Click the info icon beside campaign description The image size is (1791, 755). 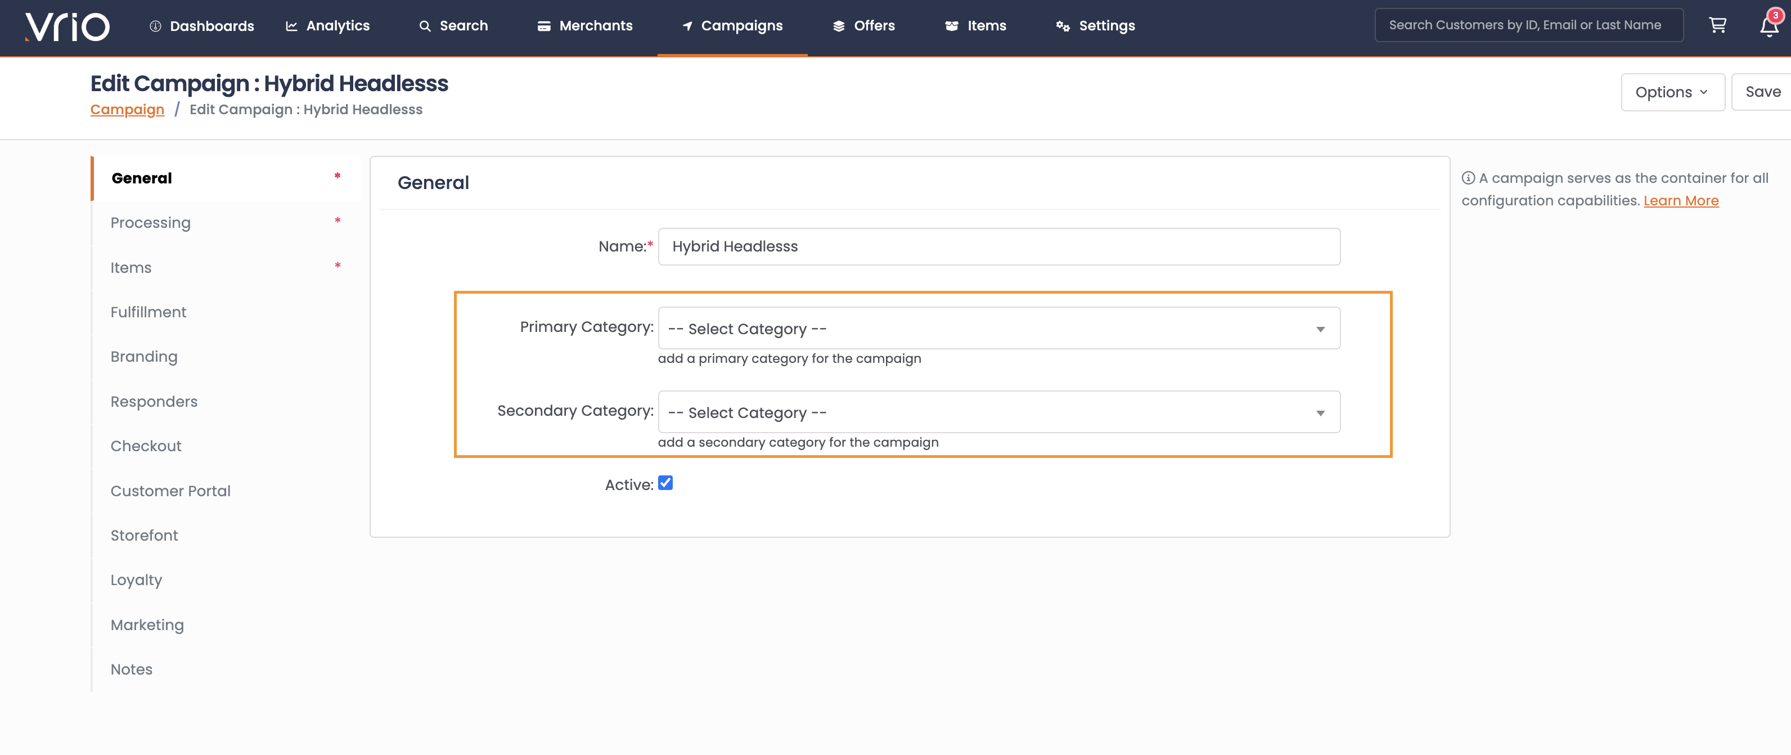tap(1468, 178)
